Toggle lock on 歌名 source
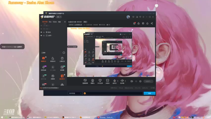The height and width of the screenshot is (119, 211). 44,32
